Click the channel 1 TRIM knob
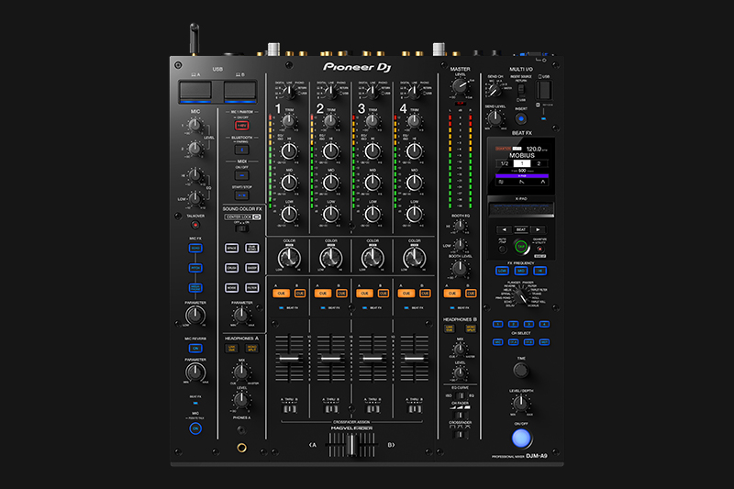Screen dimensions: 734x489 [x=289, y=121]
